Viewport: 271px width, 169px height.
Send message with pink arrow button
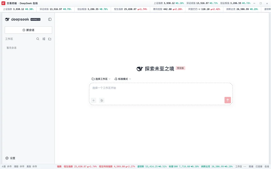pyautogui.click(x=228, y=100)
